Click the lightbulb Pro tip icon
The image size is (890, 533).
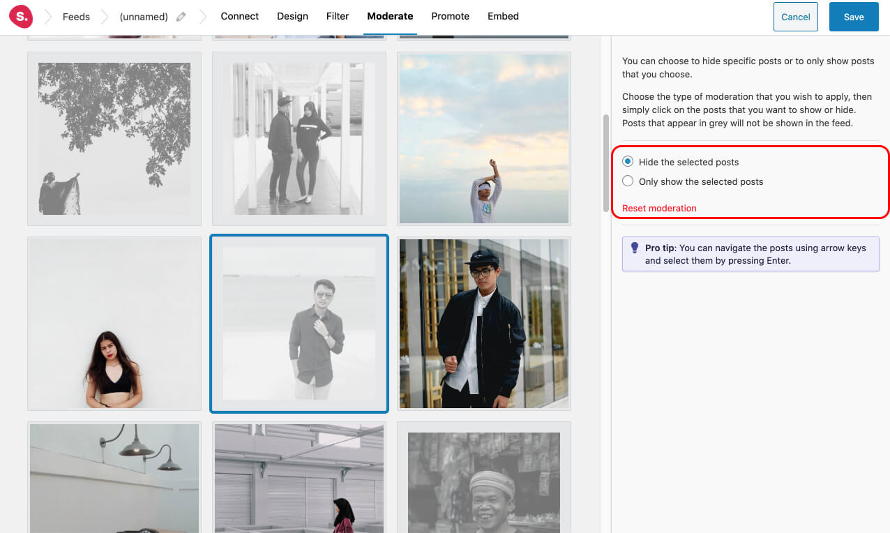pyautogui.click(x=635, y=248)
